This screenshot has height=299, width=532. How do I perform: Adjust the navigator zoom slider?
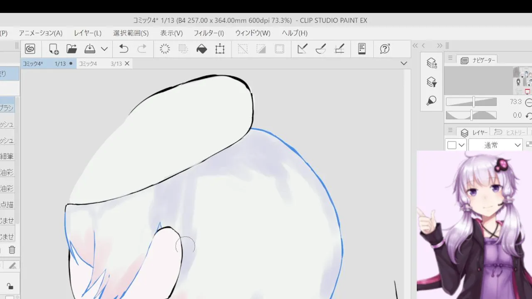pyautogui.click(x=471, y=102)
